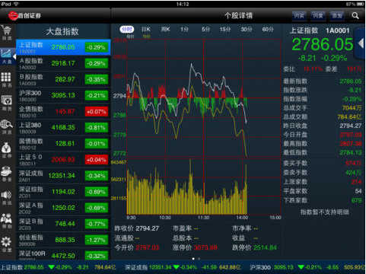Select the 大盘 chart icon in sidebar
The height and width of the screenshot is (274, 366).
click(7, 56)
